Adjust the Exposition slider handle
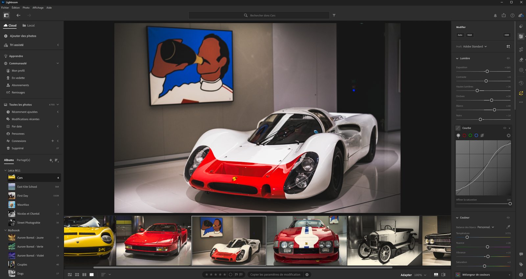The width and height of the screenshot is (526, 279). pos(487,71)
